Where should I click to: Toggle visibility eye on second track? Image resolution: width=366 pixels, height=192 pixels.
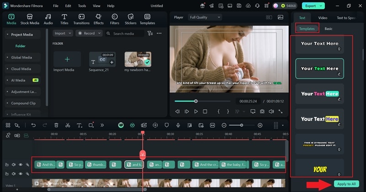[21, 174]
